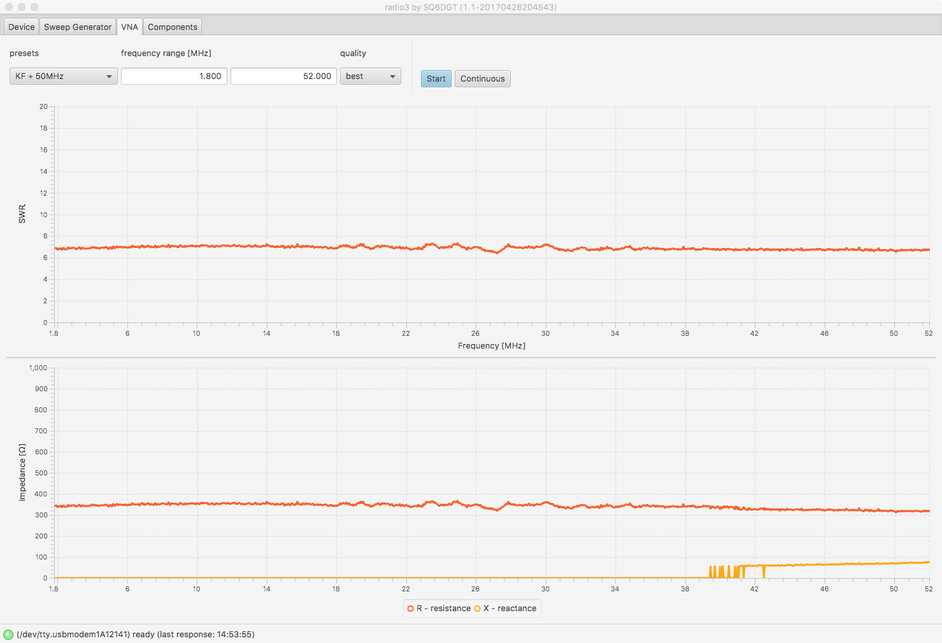Close the radio3 window
The image size is (942, 643).
9,7
